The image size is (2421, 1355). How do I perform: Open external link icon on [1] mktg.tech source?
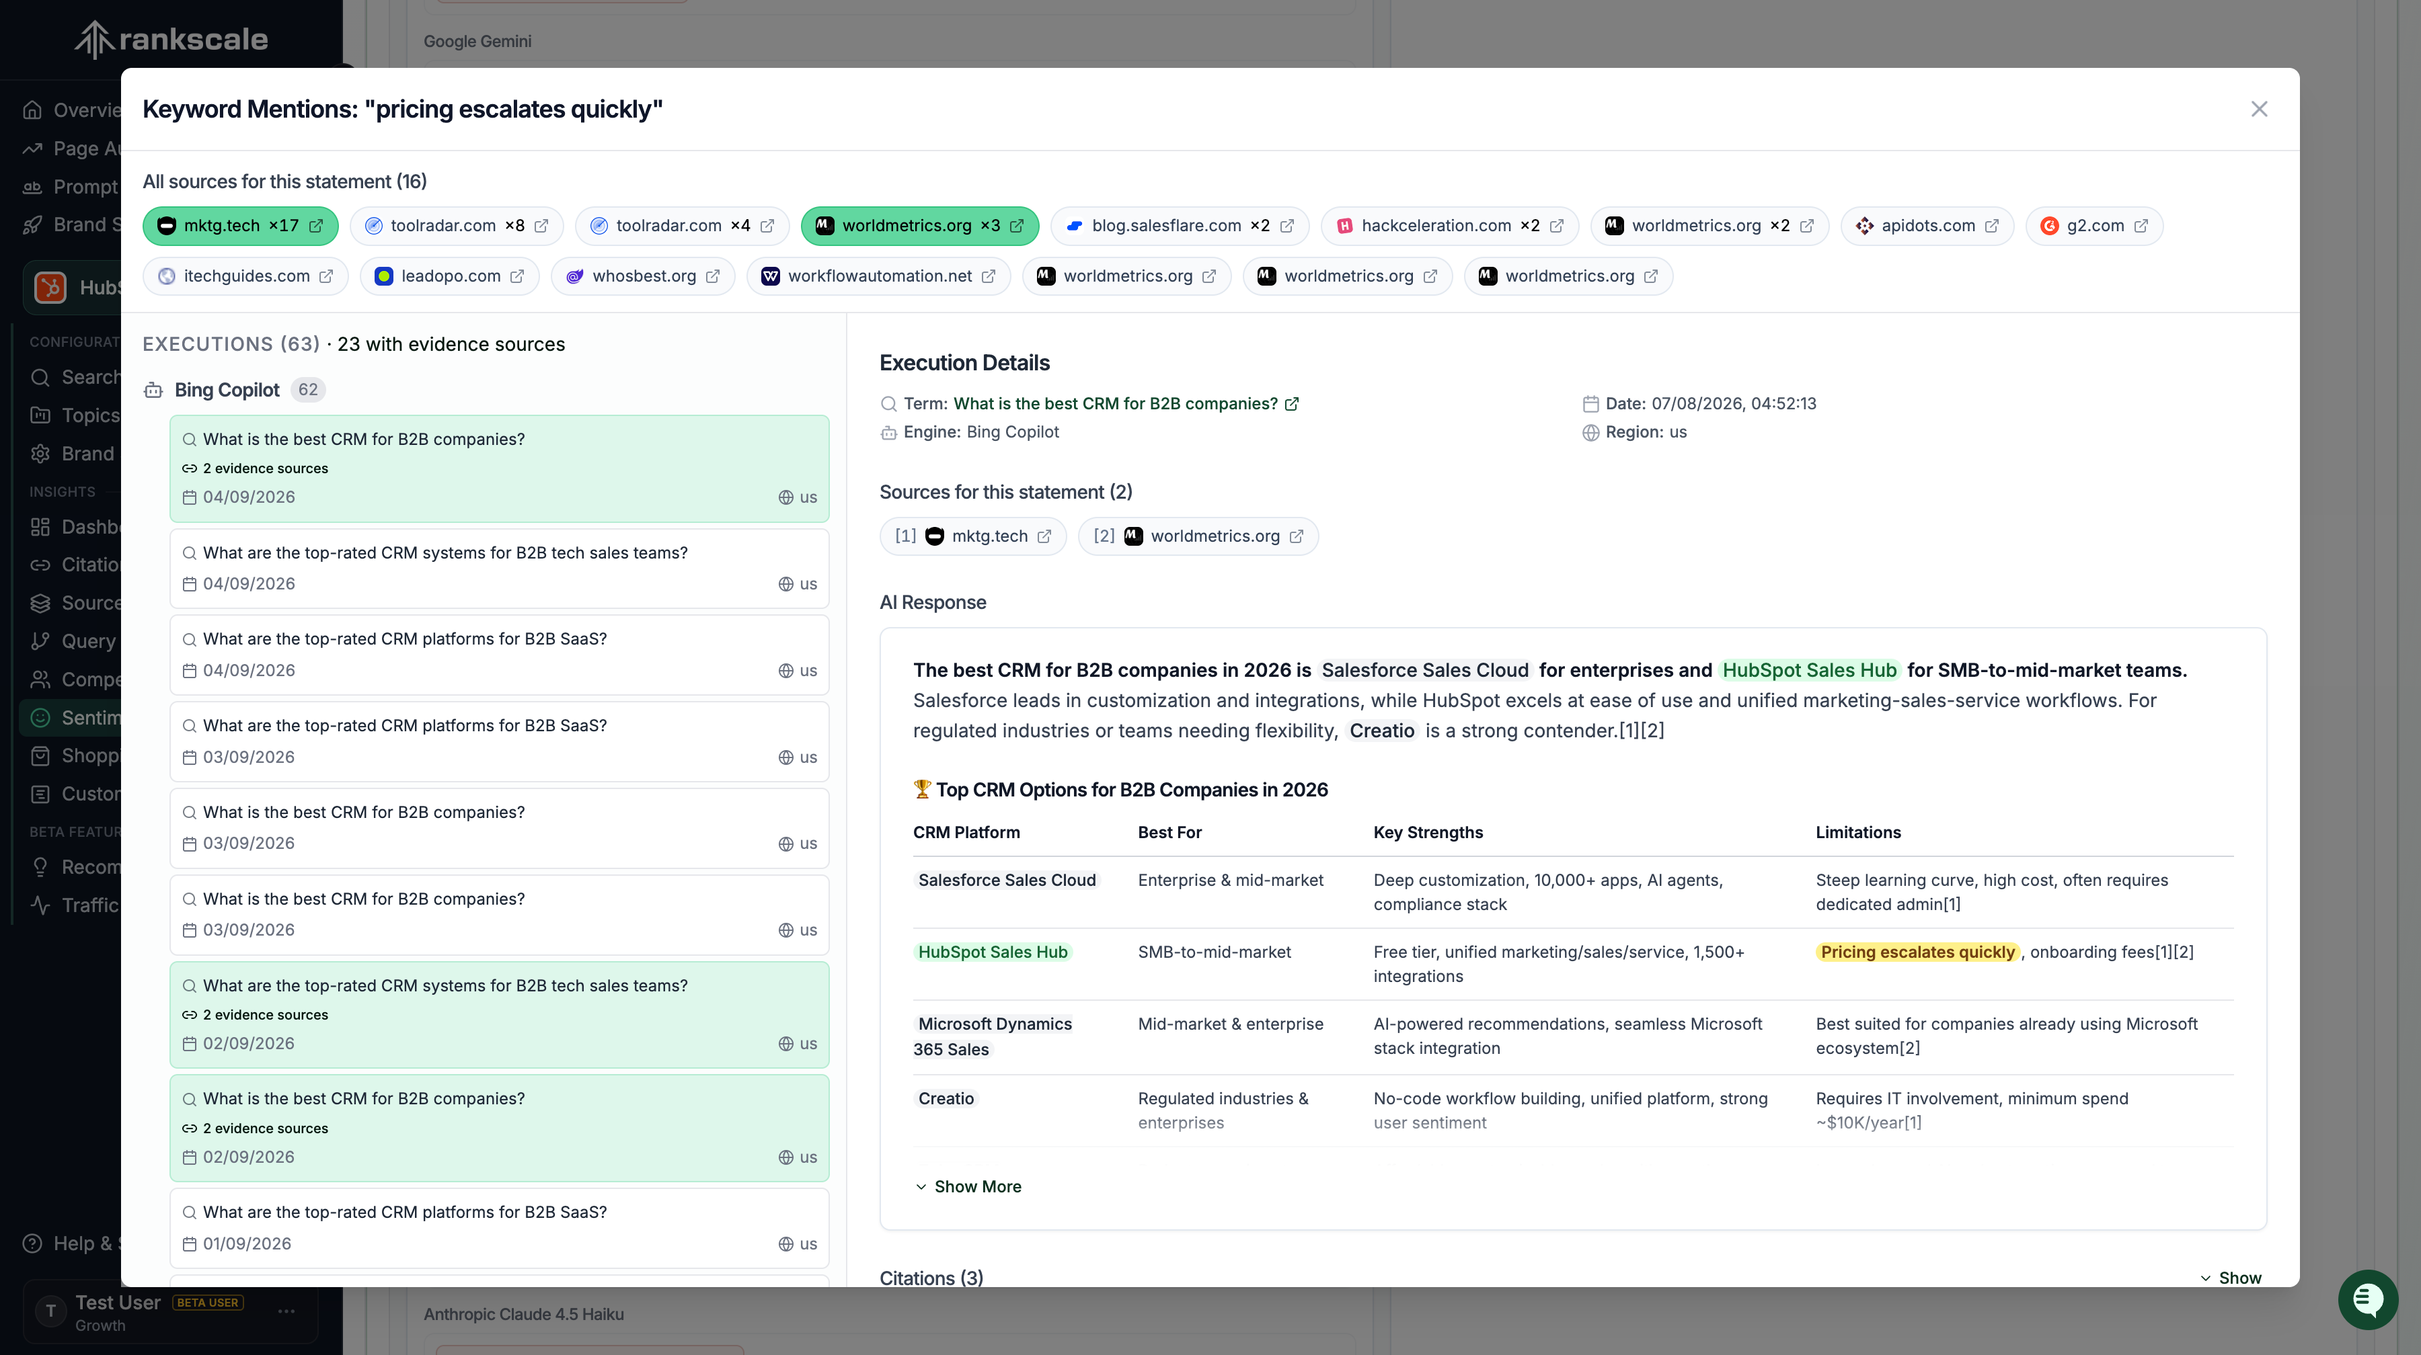tap(1044, 536)
